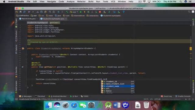Click the Replace toolbar icon
Image resolution: width=195 pixels, height=110 pixels.
[54, 12]
